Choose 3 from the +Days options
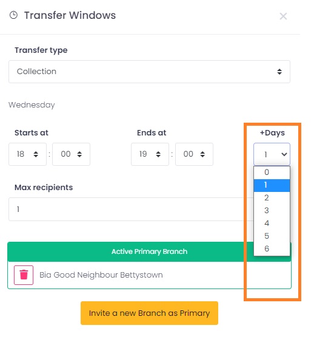Screen dimensions: 314x345 click(x=272, y=211)
